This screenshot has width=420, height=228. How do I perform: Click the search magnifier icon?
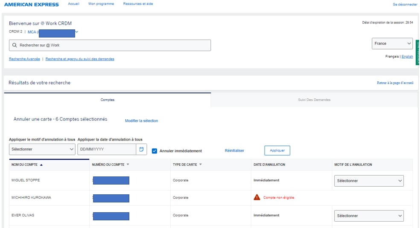pos(15,45)
